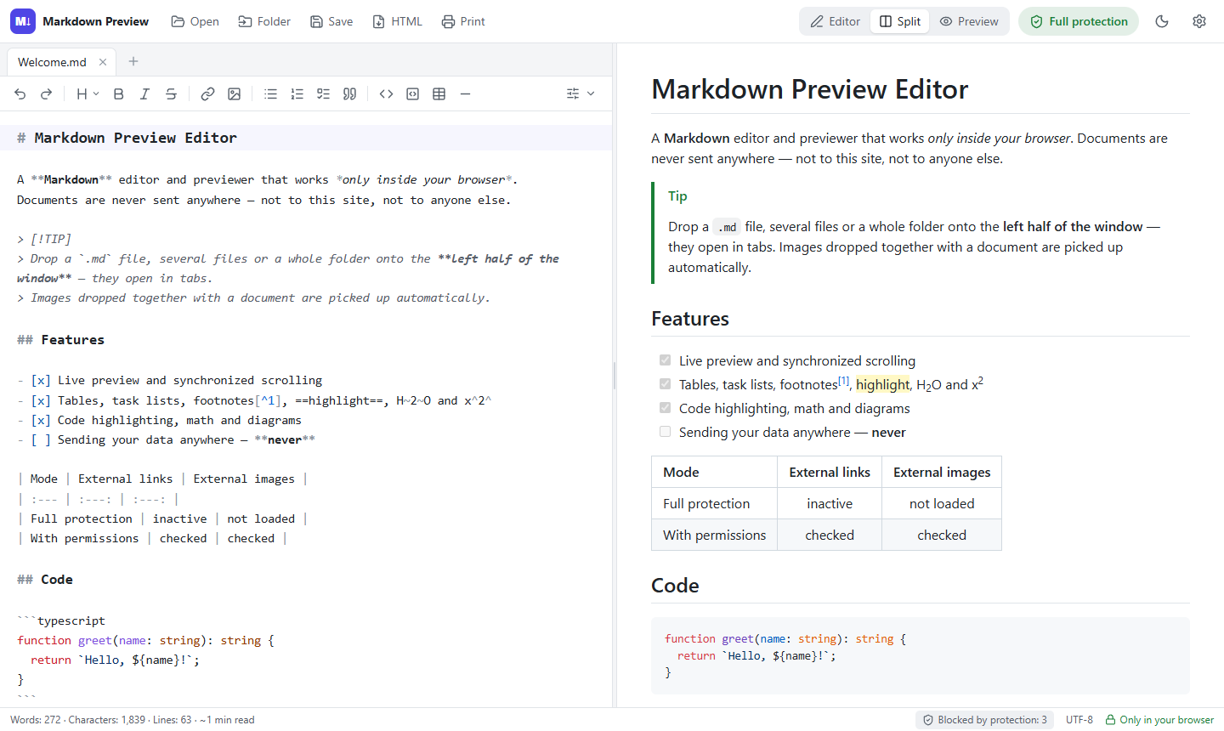Insert an image
The image size is (1224, 731).
click(x=235, y=94)
